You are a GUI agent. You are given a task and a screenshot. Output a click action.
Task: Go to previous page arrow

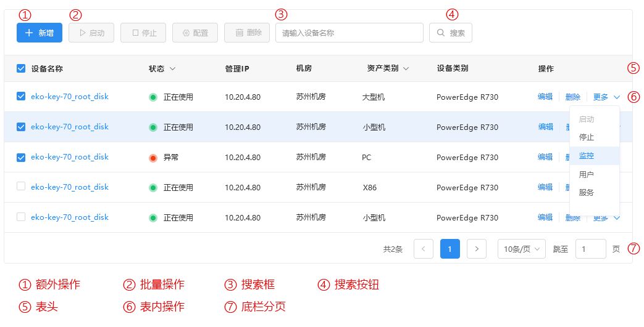(424, 249)
